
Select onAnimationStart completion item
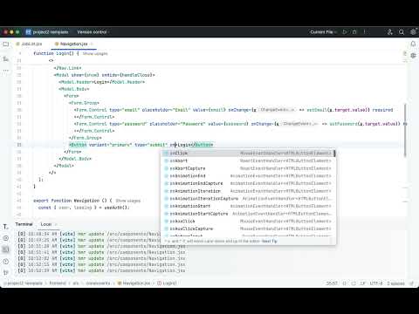[248, 206]
